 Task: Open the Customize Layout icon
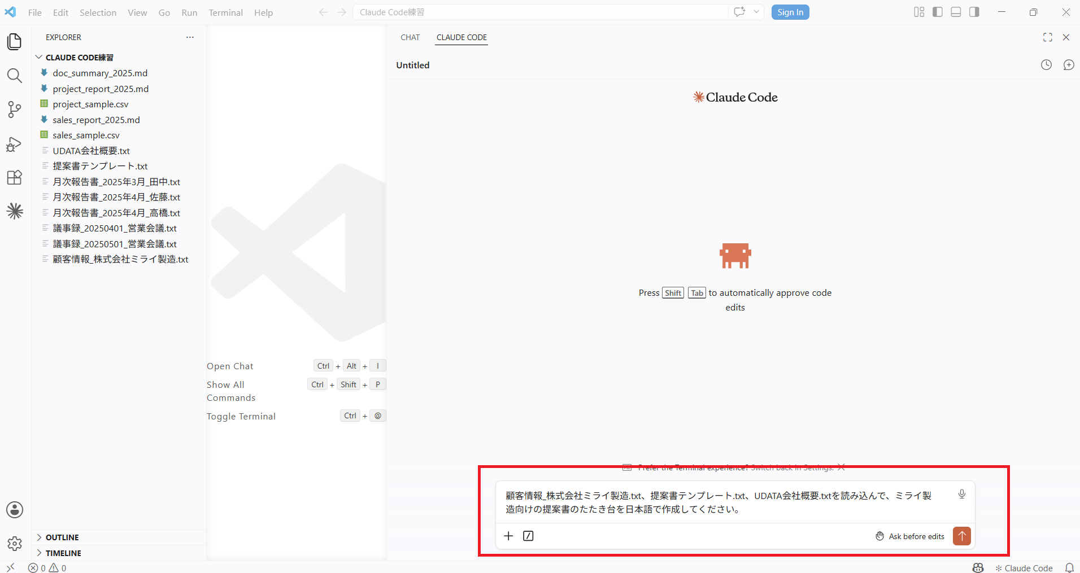(919, 12)
